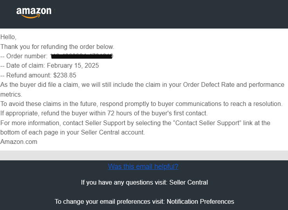The height and width of the screenshot is (210, 288).
Task: Click the gray divider band above footer
Action: [x=144, y=155]
